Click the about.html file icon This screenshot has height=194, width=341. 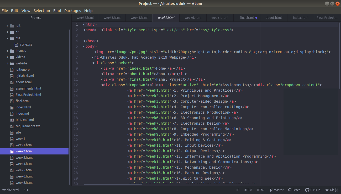(x=12, y=82)
